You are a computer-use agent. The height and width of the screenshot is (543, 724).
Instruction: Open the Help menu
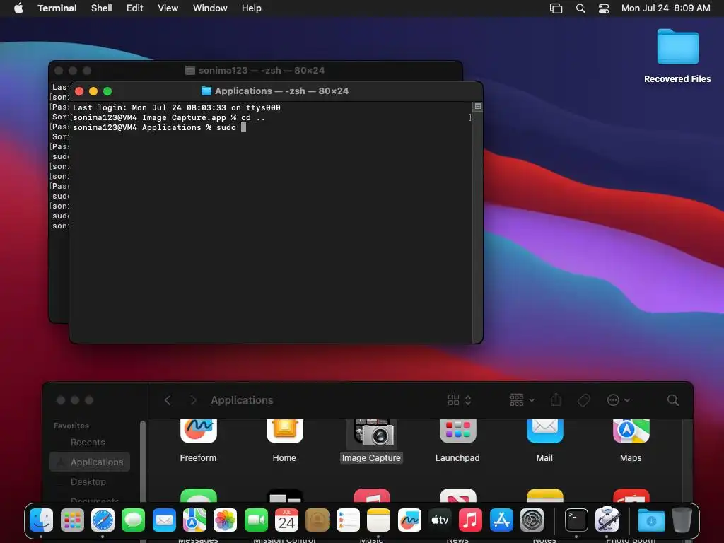coord(252,8)
